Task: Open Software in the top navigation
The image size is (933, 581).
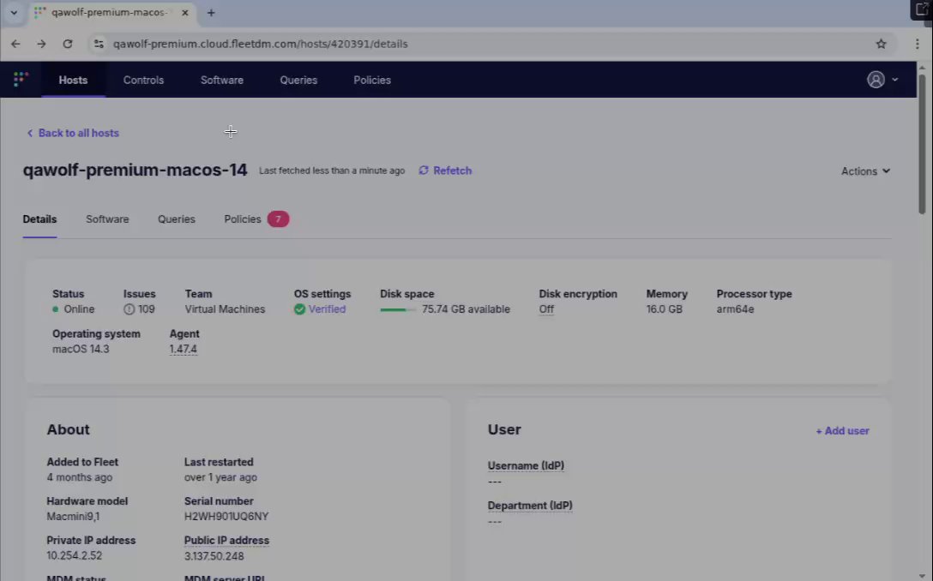Action: pos(222,81)
